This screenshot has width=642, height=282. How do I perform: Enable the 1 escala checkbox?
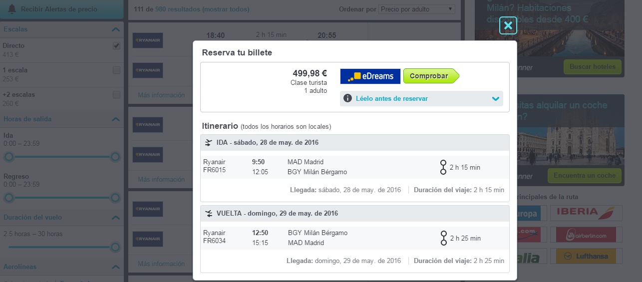[116, 70]
